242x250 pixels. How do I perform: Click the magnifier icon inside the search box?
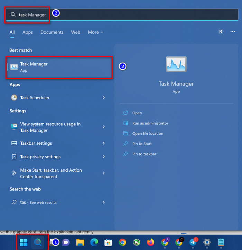coord(13,15)
